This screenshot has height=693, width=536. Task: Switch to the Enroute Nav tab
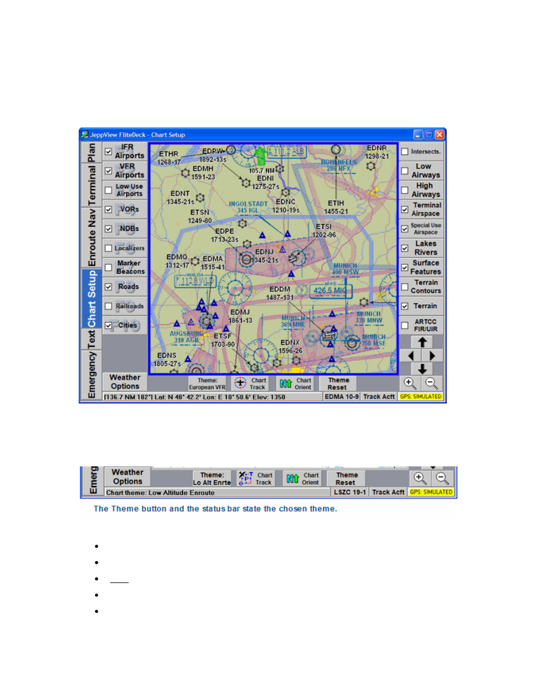[x=92, y=238]
